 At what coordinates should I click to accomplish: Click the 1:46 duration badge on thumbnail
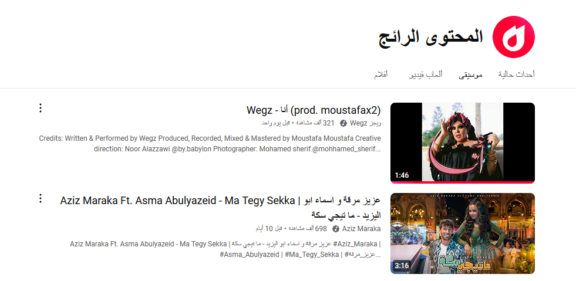point(402,175)
